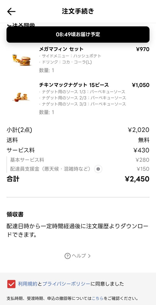The image size is (156, 305).
Task: Tap the 領収書 section heading
Action: tap(15, 214)
